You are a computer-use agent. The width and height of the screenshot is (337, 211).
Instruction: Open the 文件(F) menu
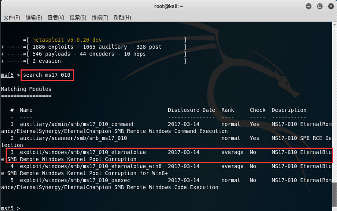click(x=12, y=18)
